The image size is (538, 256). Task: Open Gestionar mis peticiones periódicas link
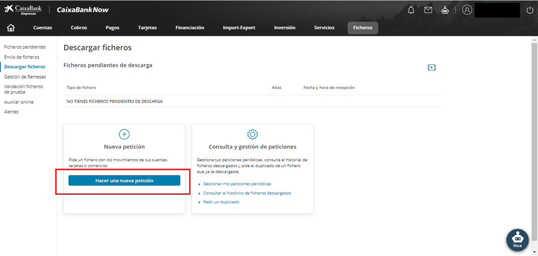[x=237, y=184]
